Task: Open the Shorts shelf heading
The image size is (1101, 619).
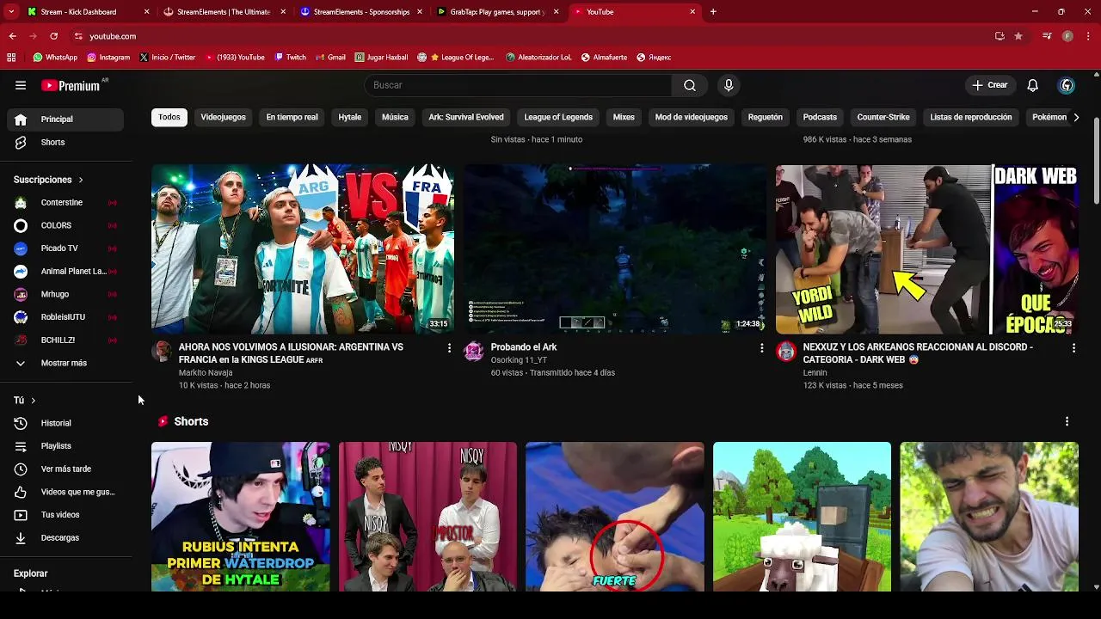Action: pos(191,421)
